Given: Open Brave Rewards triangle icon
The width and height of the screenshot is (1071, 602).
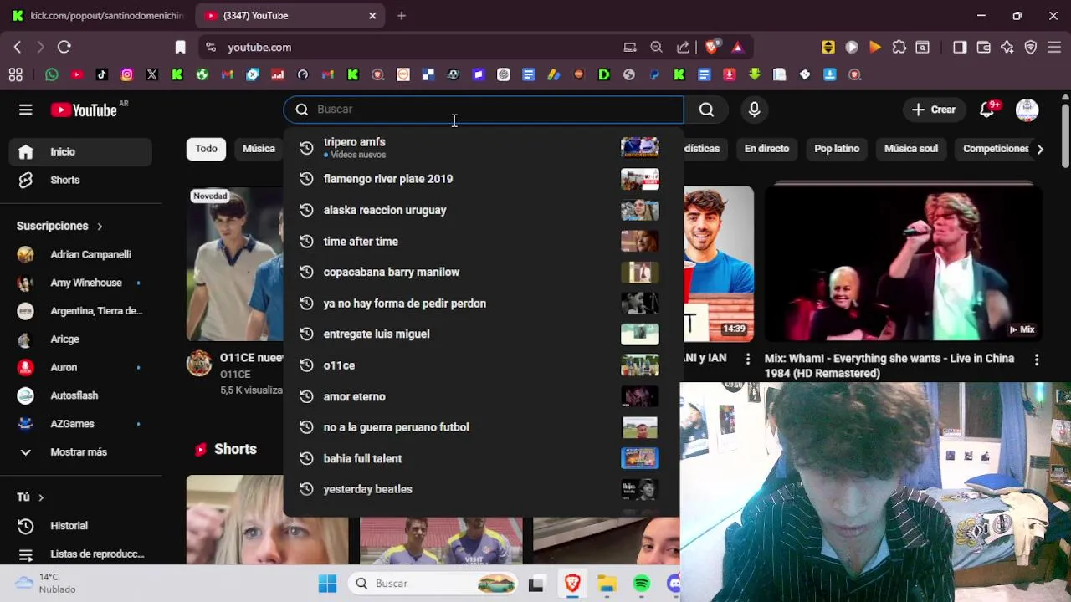Looking at the screenshot, I should click(737, 48).
